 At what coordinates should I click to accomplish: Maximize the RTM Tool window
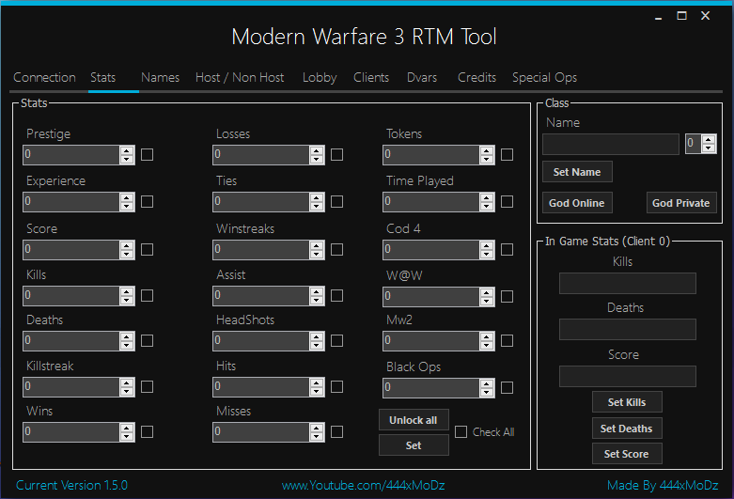point(682,16)
